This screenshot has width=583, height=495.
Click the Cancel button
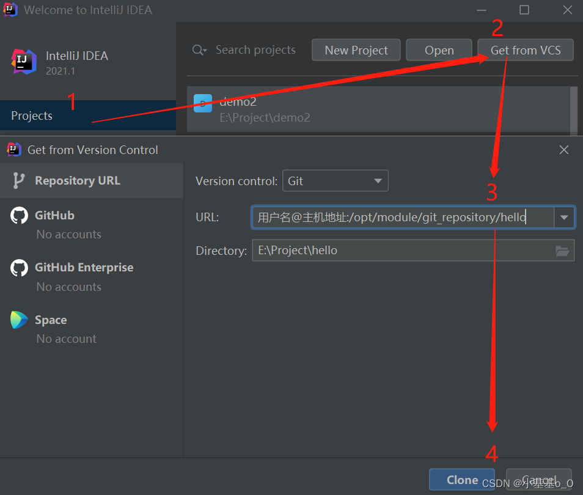point(539,480)
